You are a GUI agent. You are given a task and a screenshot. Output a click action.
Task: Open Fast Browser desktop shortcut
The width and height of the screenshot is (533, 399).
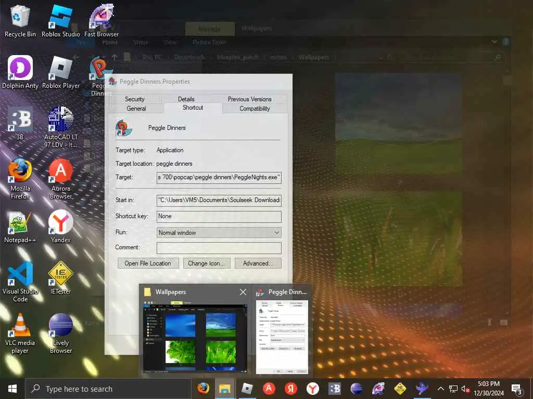point(101,20)
